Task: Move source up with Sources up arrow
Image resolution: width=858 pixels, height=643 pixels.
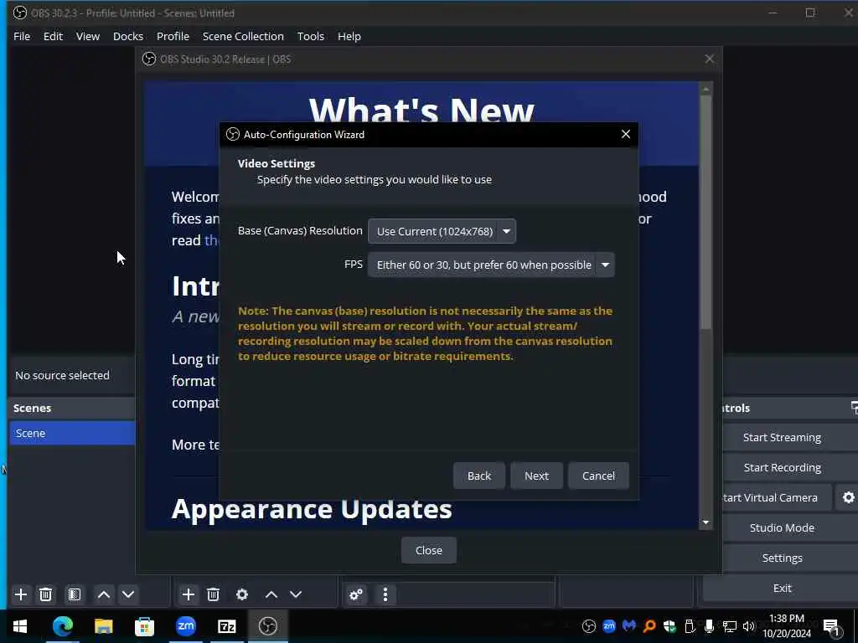Action: point(271,594)
